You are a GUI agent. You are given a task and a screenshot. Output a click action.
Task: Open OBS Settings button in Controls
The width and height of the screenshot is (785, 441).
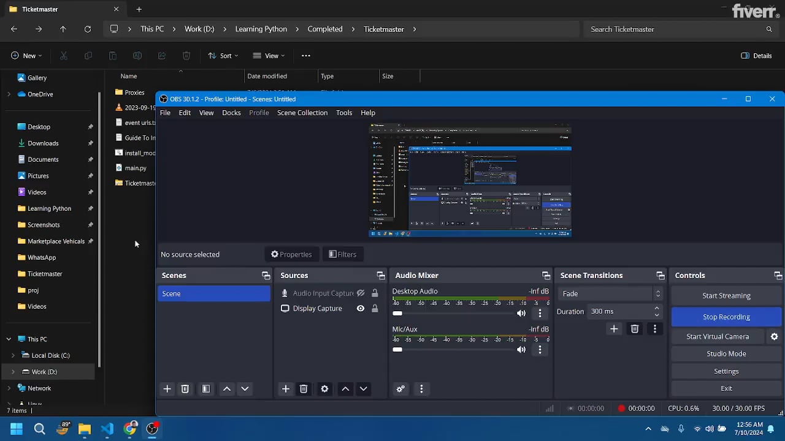click(726, 371)
